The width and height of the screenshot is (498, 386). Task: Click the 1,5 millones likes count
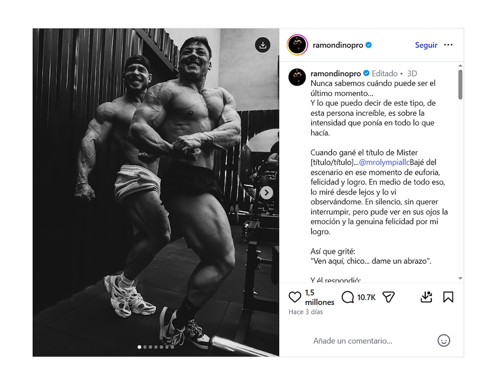pos(319,297)
